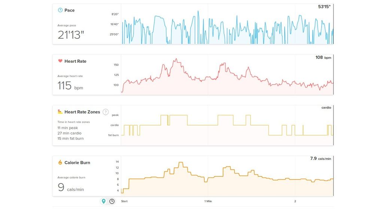Click the Pace clock icon

[x=60, y=10]
